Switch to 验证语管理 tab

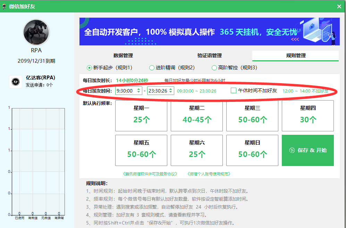209,55
